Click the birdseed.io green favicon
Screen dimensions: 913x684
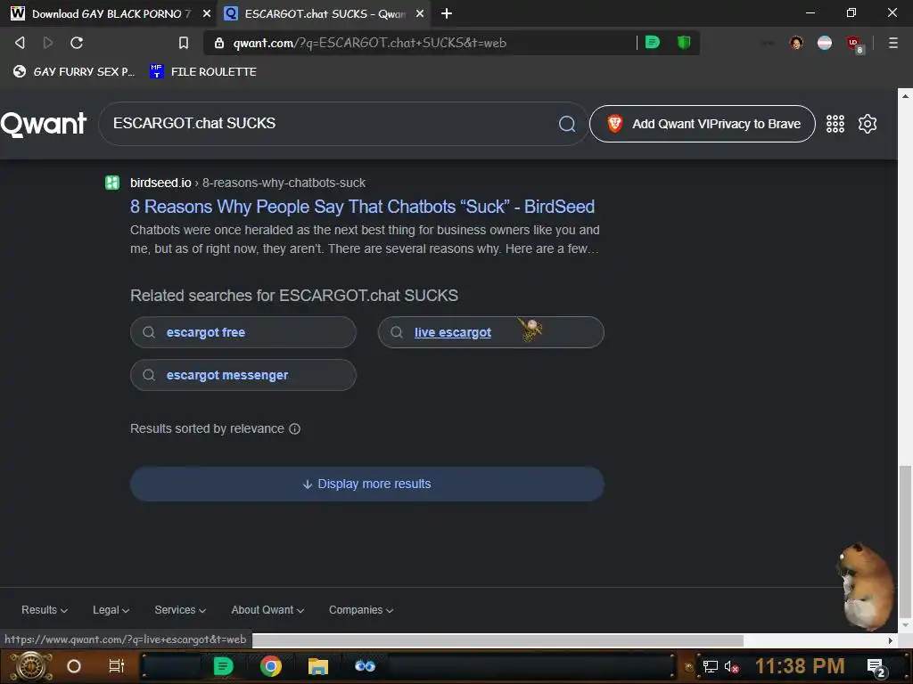[x=112, y=183]
